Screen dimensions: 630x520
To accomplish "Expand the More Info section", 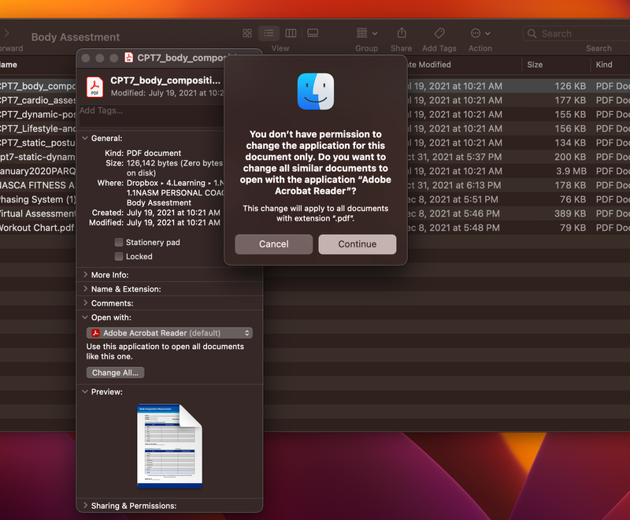I will (x=85, y=274).
